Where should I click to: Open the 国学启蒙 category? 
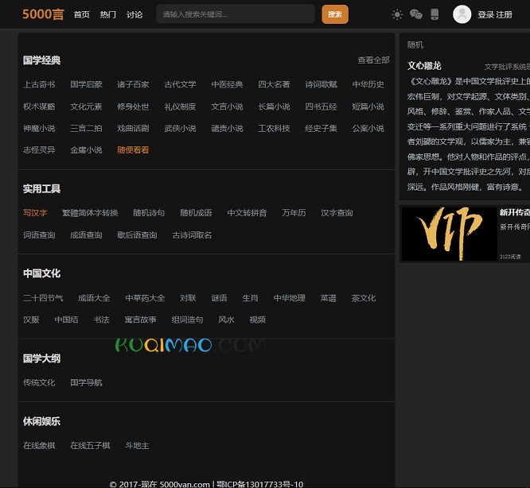click(86, 84)
